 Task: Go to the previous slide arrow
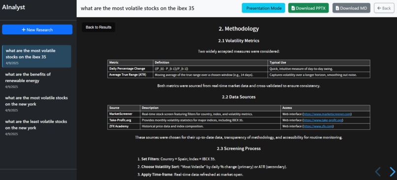pos(378,172)
